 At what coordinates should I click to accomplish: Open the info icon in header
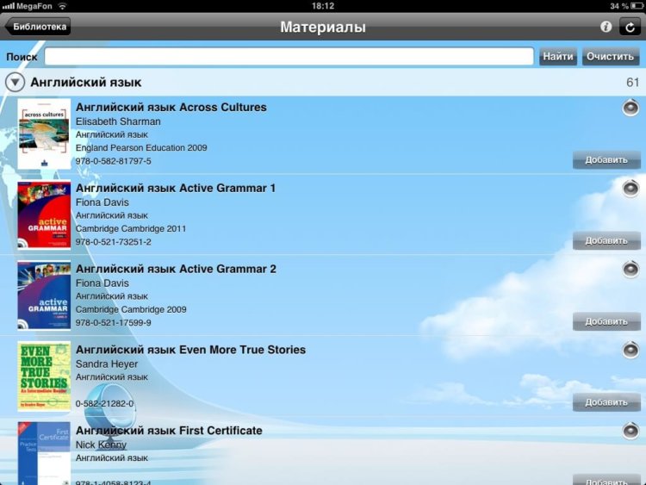606,27
